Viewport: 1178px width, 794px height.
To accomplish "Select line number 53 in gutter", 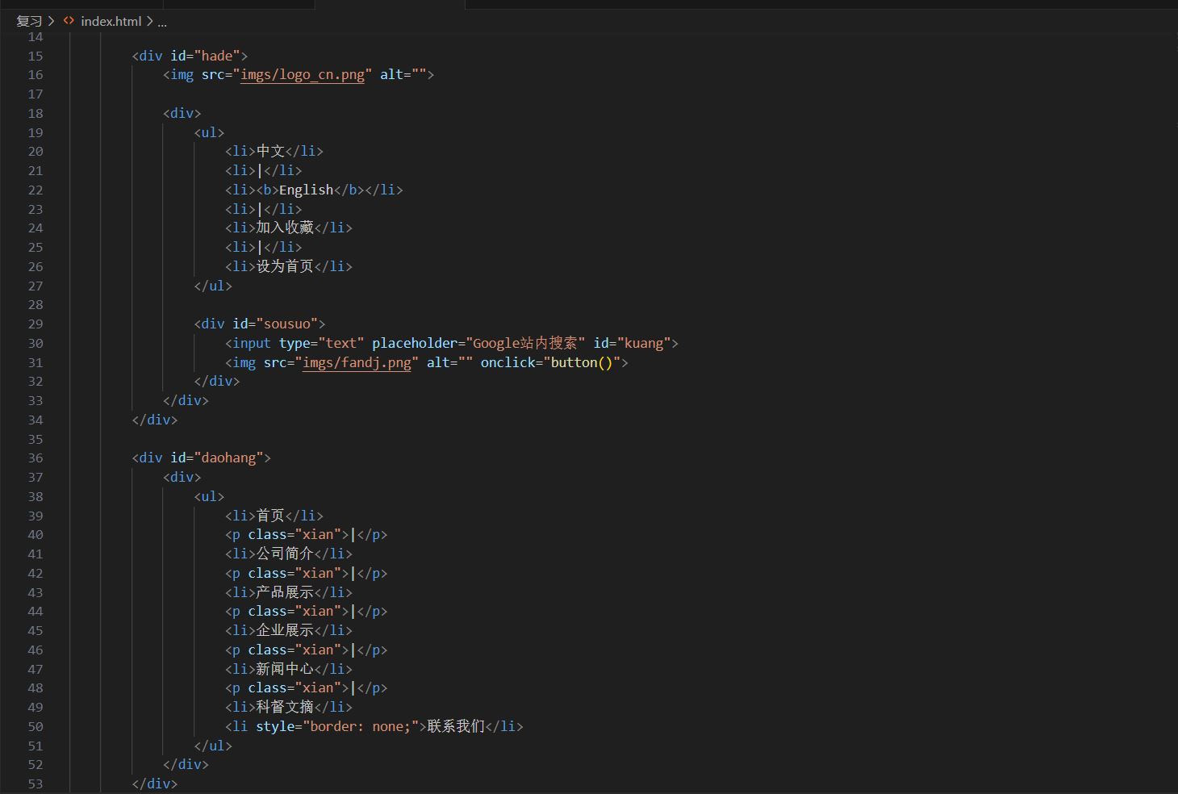I will pyautogui.click(x=35, y=784).
